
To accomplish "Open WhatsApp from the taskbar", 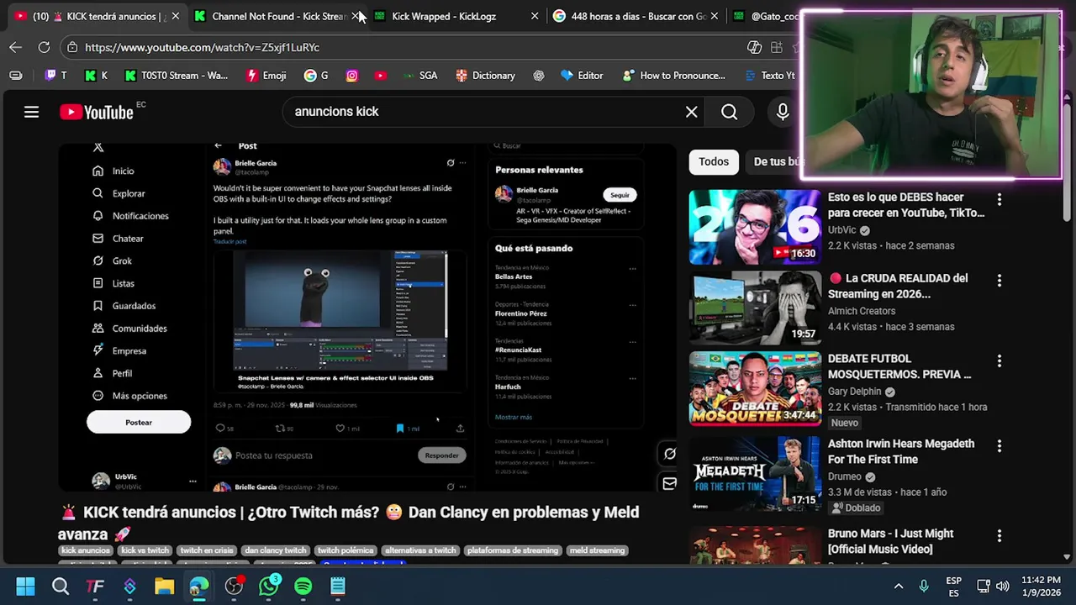I will click(268, 586).
